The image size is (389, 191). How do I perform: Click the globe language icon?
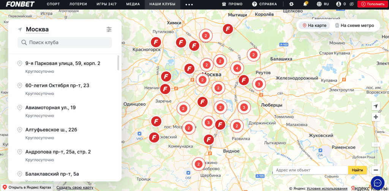319,4
